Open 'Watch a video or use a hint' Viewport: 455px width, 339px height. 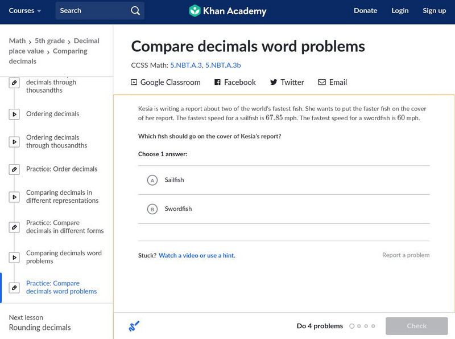point(197,256)
